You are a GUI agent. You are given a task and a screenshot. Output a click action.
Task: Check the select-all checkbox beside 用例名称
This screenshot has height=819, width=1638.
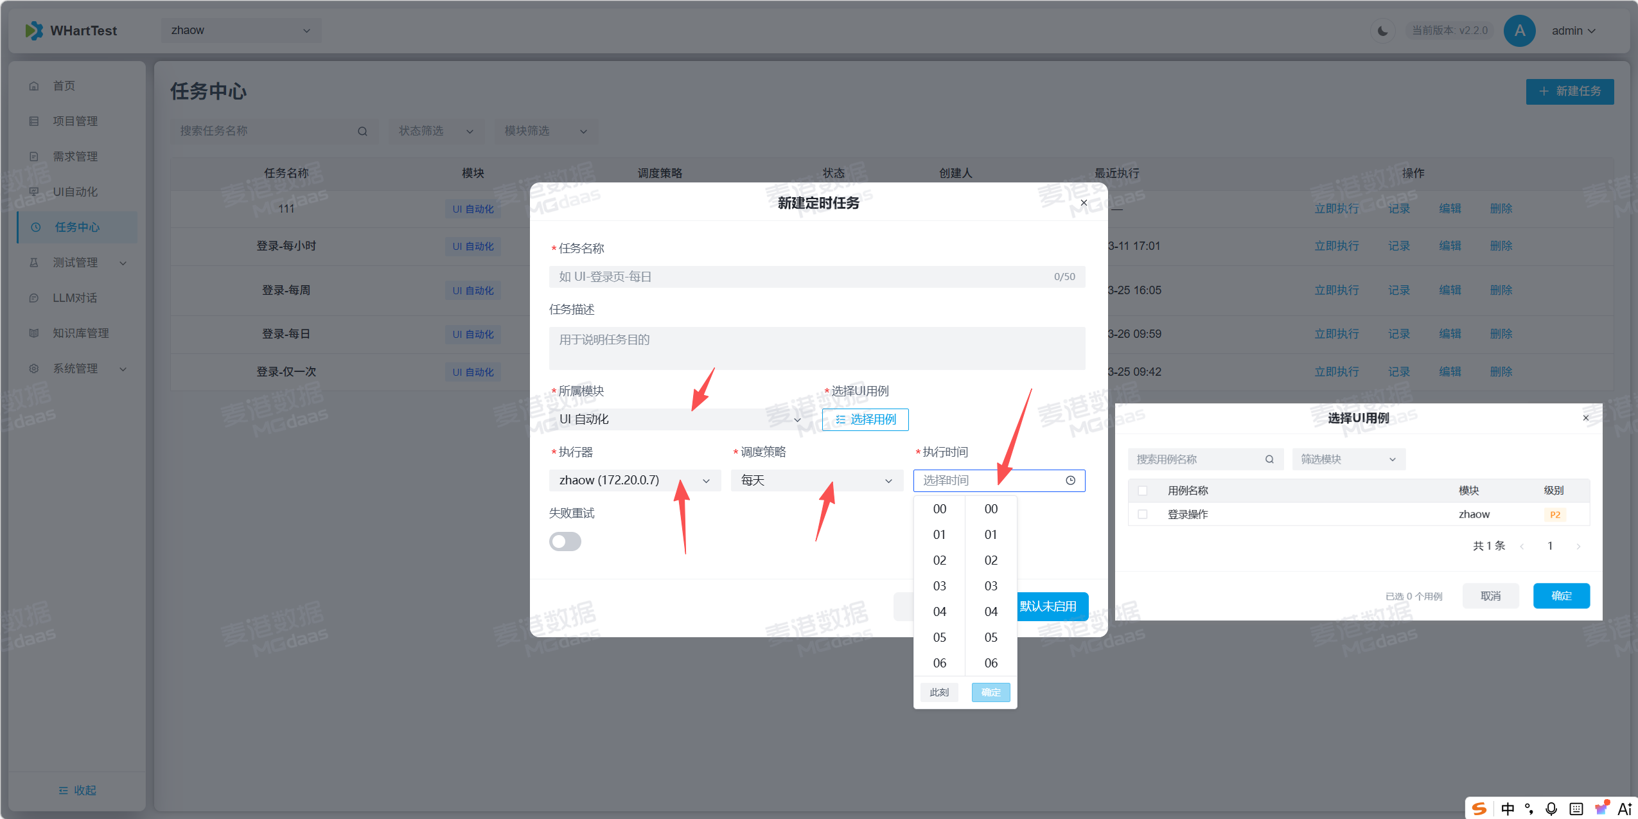coord(1142,490)
